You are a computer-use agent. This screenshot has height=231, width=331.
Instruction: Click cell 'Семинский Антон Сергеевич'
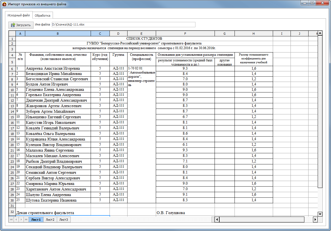58,172
